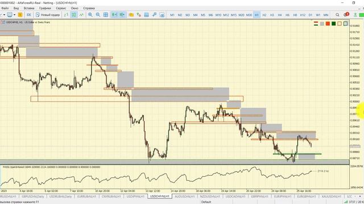The width and height of the screenshot is (364, 204).
Task: Open the Окно menu
Action: coord(75,8)
